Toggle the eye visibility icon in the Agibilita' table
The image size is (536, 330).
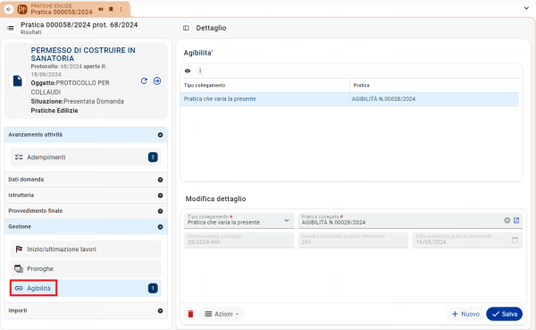click(188, 71)
